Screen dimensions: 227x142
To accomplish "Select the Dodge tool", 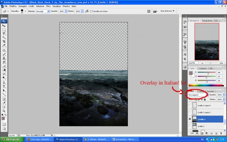I will pyautogui.click(x=4, y=78).
